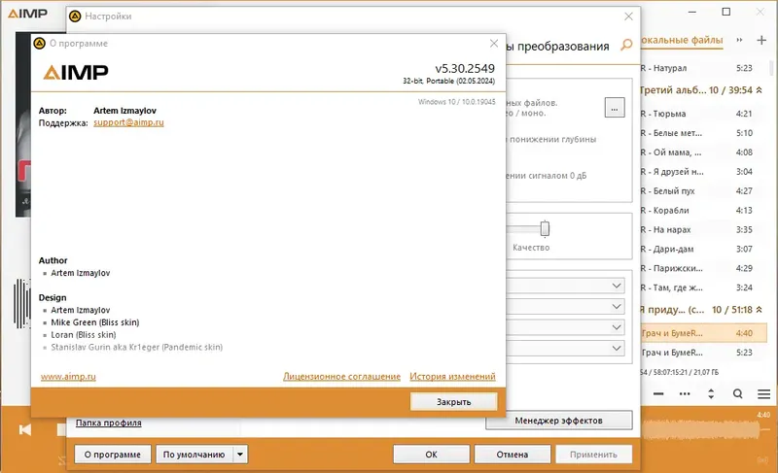Collapse the Я приду playlist group
The width and height of the screenshot is (778, 473).
click(760, 310)
